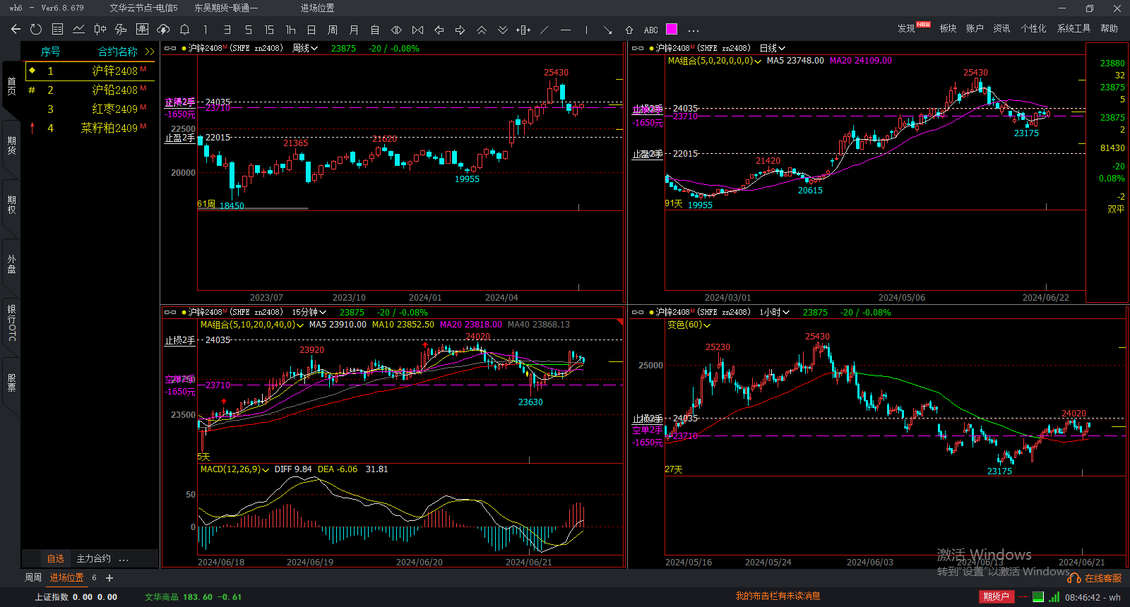The width and height of the screenshot is (1130, 607).
Task: Open the toolbar more options ellipsis
Action: [694, 30]
